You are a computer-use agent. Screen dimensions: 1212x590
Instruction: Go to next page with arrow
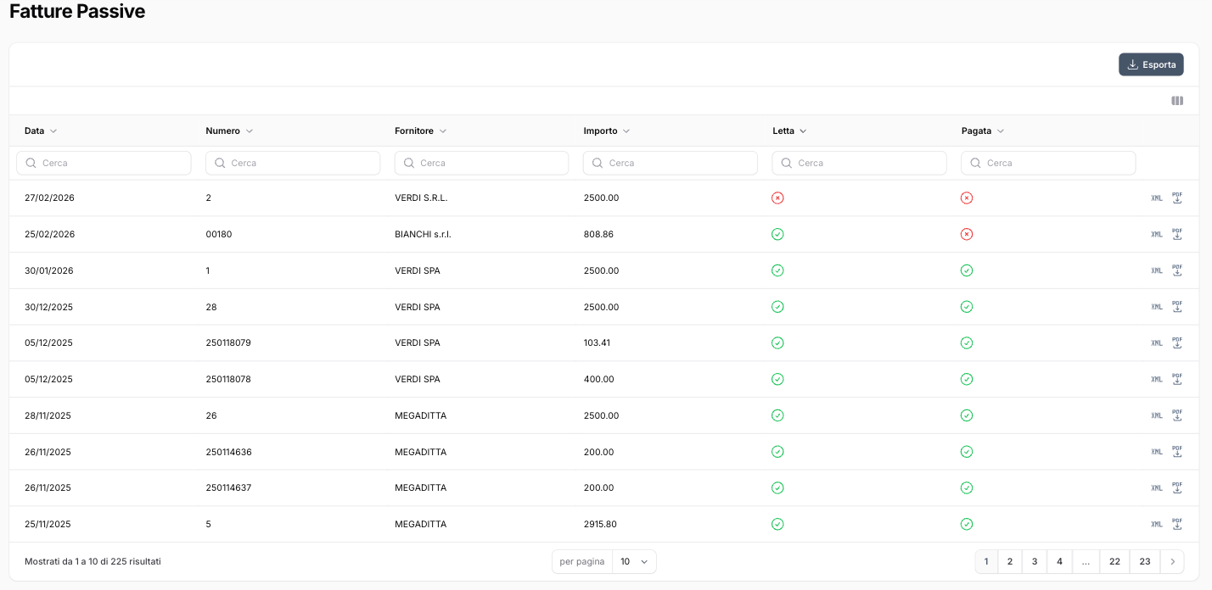1172,561
